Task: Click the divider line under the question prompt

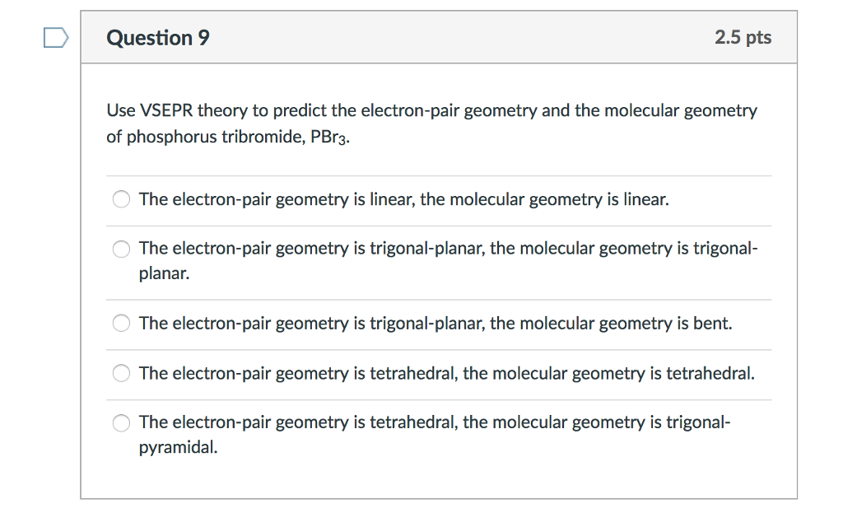Action: 439,174
